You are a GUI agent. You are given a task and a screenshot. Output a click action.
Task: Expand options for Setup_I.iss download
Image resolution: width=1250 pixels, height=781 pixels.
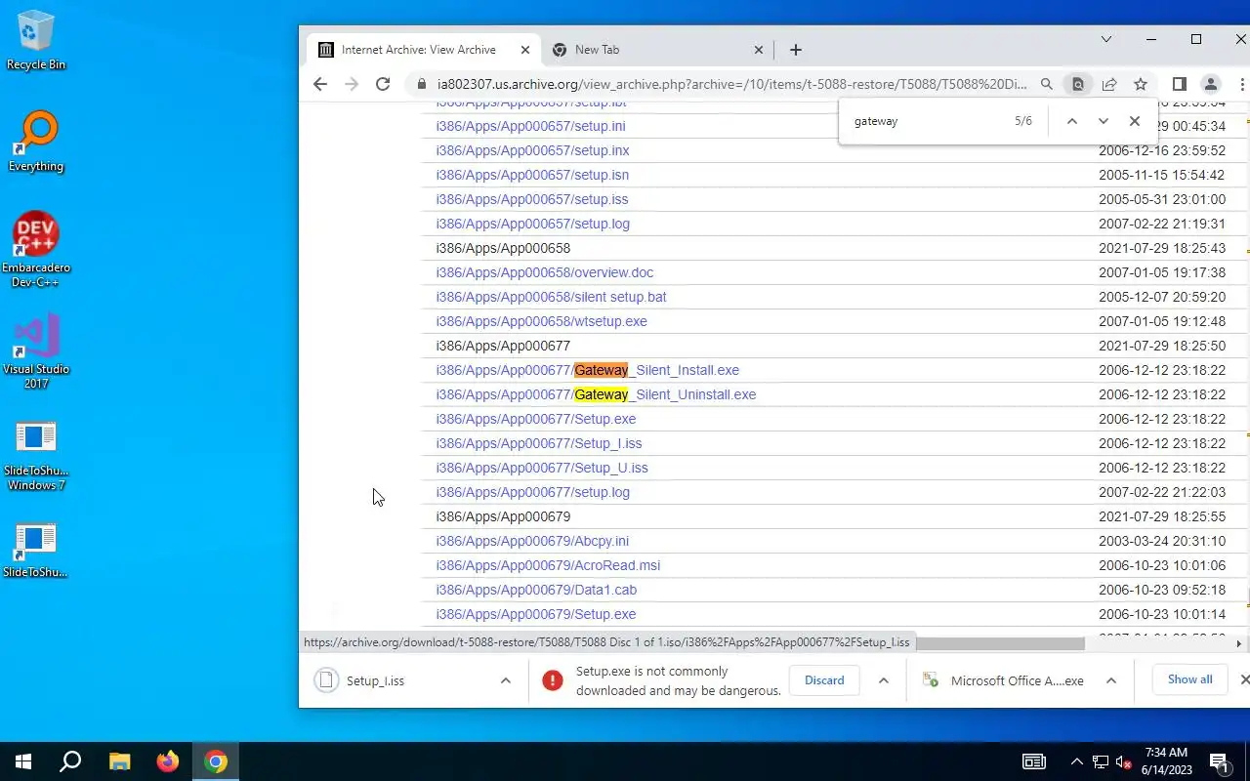tap(506, 680)
